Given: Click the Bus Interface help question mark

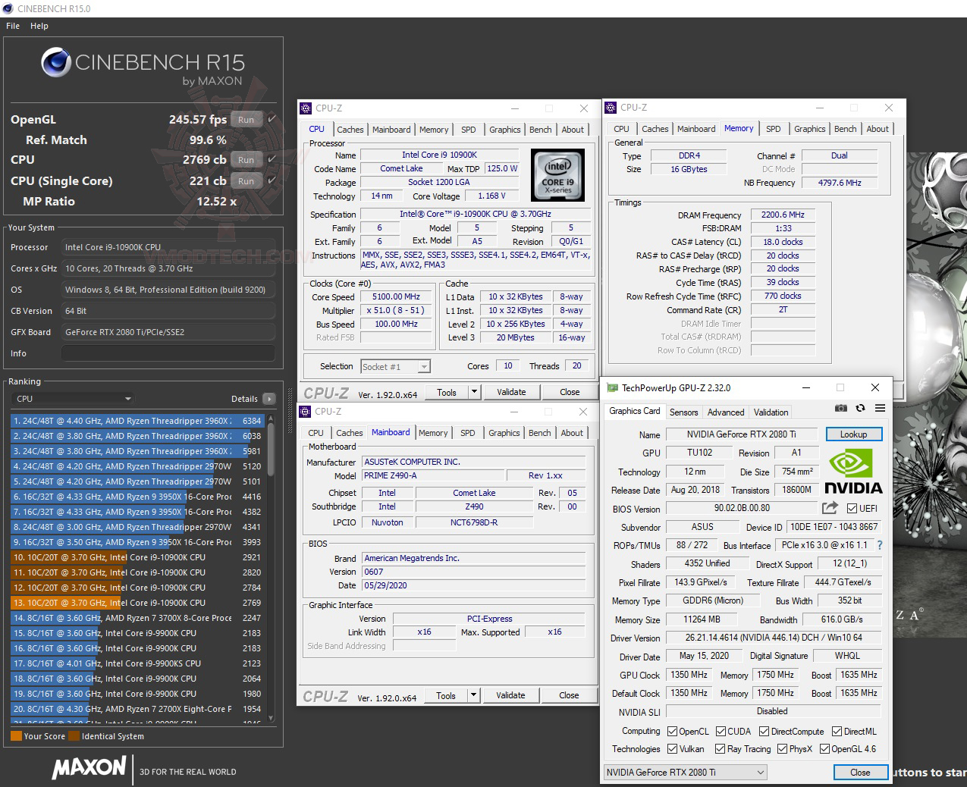Looking at the screenshot, I should [879, 544].
